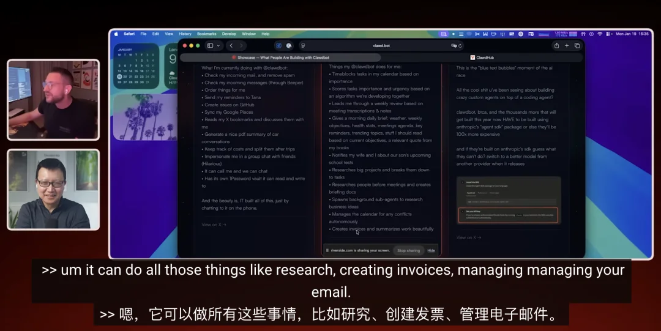Open the File menu
Viewport: 661px width, 331px height.
point(143,34)
